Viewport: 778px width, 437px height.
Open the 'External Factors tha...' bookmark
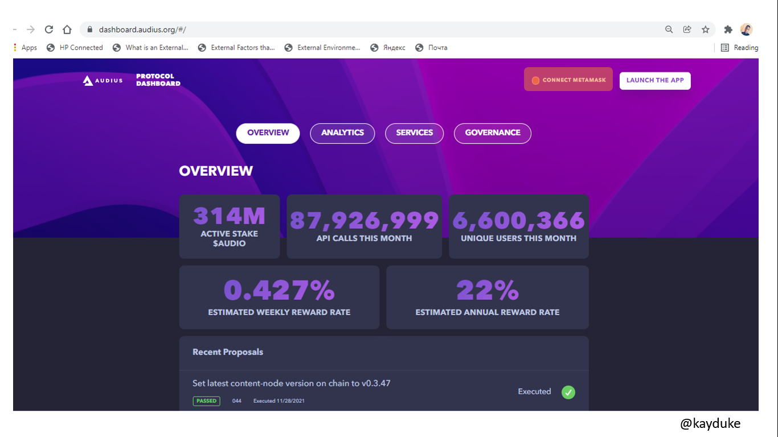pyautogui.click(x=236, y=48)
